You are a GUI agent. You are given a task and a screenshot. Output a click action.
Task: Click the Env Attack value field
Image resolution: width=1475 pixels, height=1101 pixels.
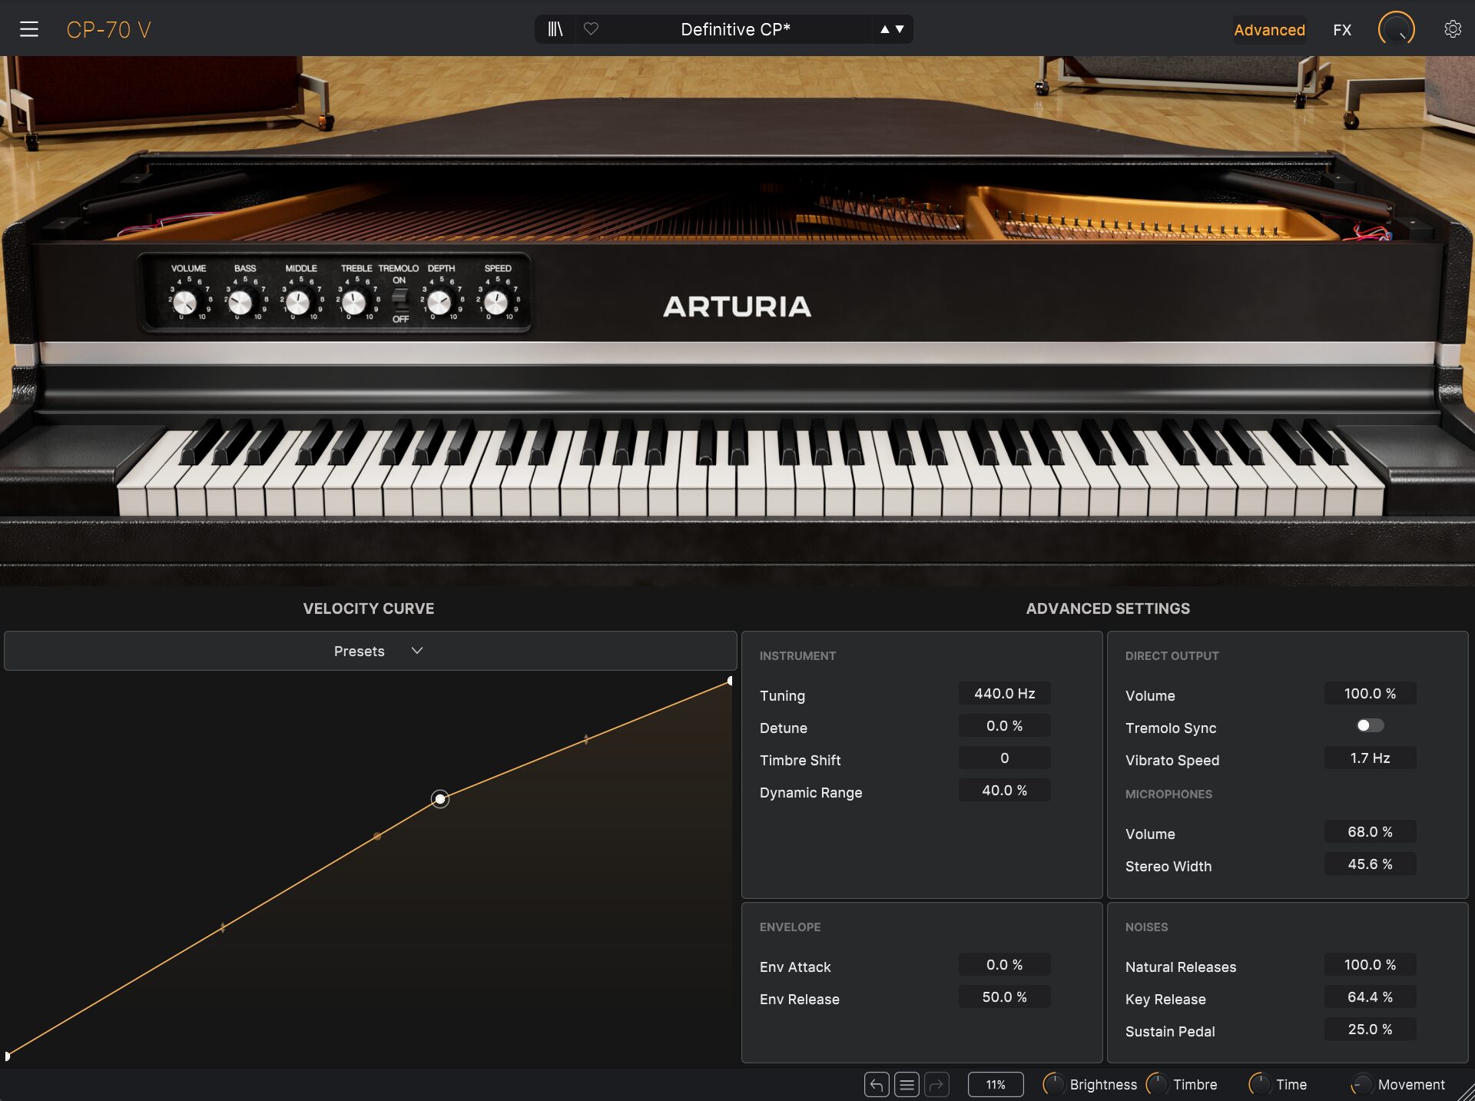(1004, 964)
